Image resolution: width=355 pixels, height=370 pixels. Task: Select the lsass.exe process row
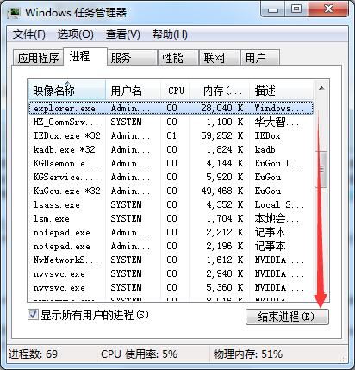[171, 204]
